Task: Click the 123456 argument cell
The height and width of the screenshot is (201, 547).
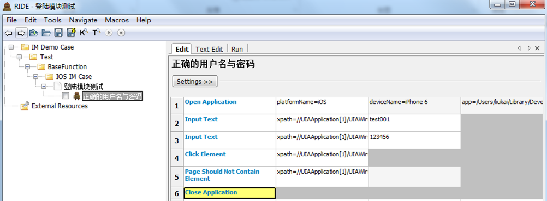Action: coord(414,141)
